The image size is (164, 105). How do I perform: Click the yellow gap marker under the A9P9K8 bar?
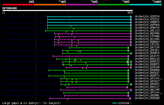tap(71, 26)
